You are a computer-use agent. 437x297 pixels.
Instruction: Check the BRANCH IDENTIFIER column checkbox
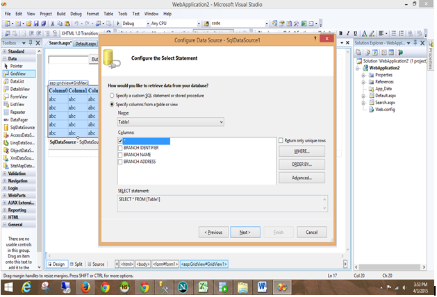120,148
